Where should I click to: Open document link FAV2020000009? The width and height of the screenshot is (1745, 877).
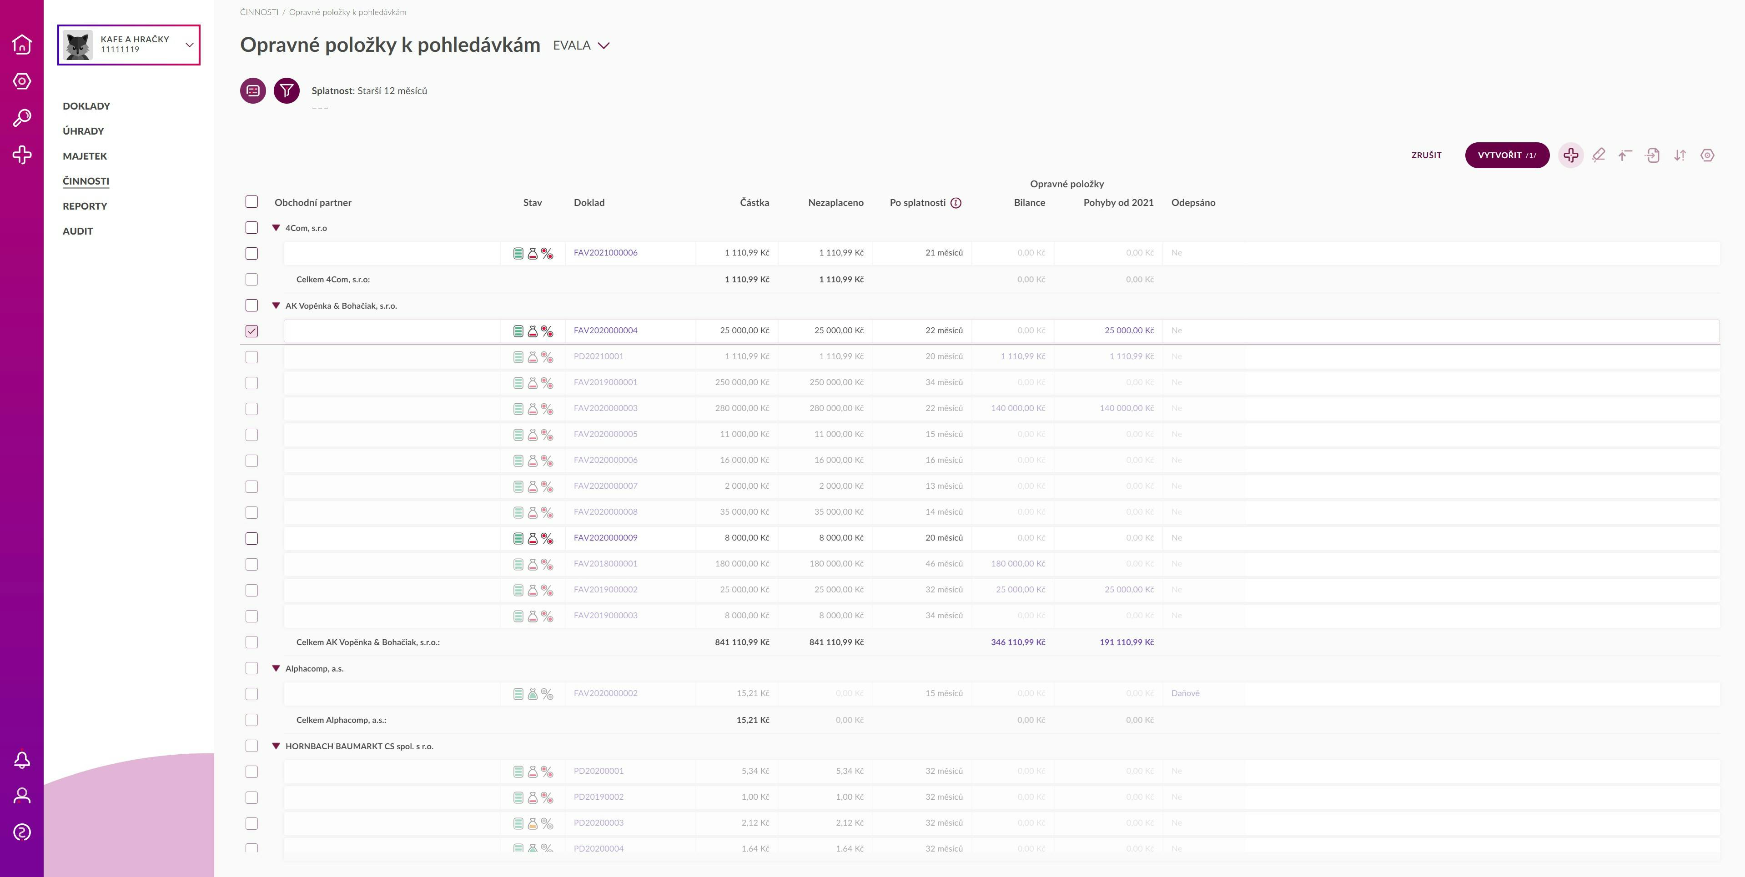click(x=605, y=538)
